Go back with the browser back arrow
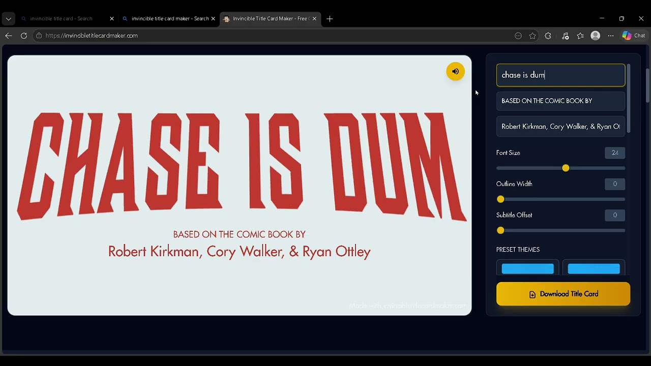651x366 pixels. pyautogui.click(x=9, y=36)
